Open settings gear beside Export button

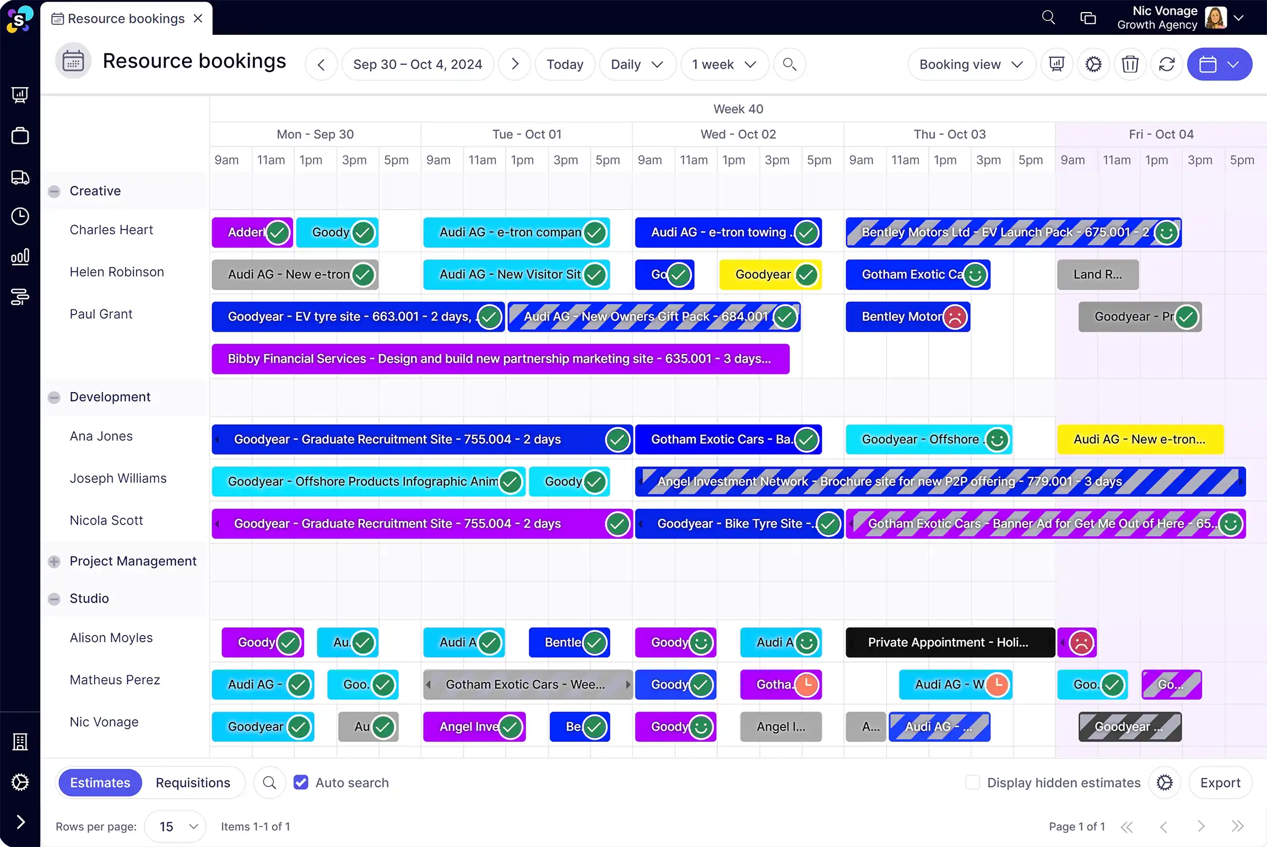(x=1165, y=783)
